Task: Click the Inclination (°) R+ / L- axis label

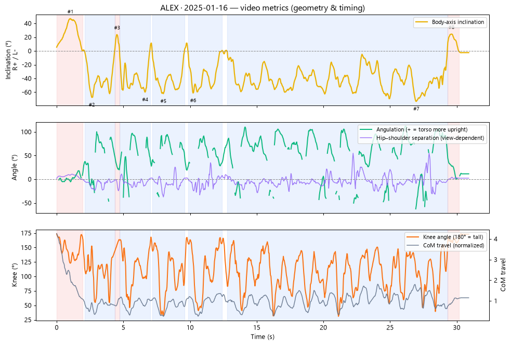Action: 11,60
